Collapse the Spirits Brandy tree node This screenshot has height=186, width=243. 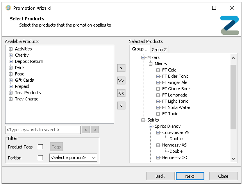[x=151, y=126]
